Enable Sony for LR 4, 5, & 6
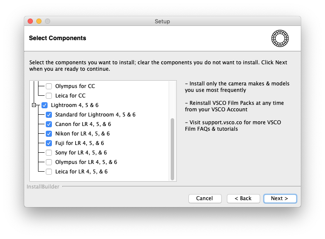The image size is (325, 239). pos(49,153)
